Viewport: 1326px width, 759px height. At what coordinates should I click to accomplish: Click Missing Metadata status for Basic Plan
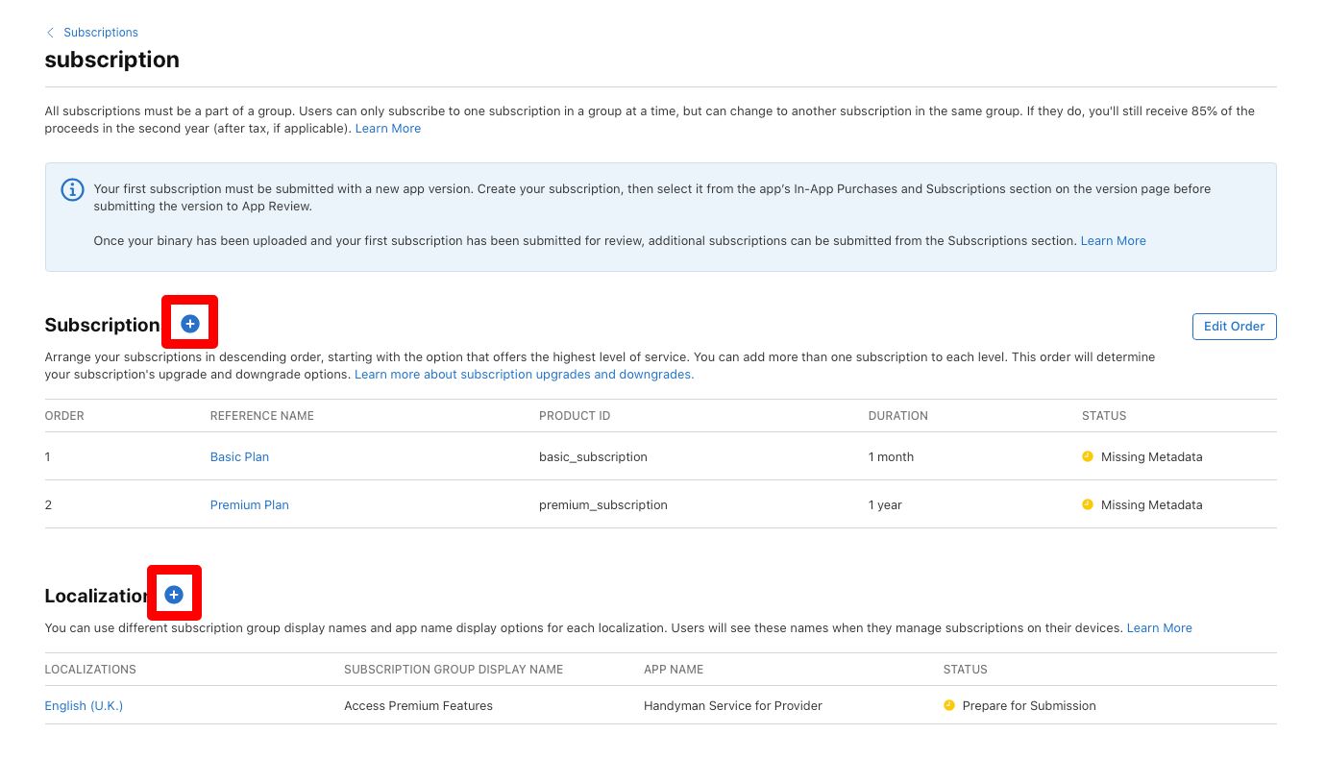click(x=1151, y=456)
